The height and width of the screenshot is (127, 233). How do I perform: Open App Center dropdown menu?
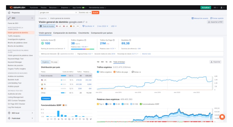[79, 8]
